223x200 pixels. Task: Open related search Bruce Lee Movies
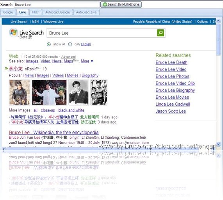(172, 97)
